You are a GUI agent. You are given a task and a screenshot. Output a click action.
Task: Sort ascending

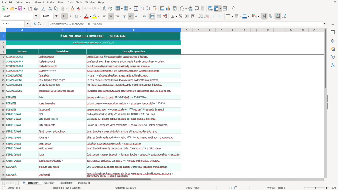[x=142, y=9]
